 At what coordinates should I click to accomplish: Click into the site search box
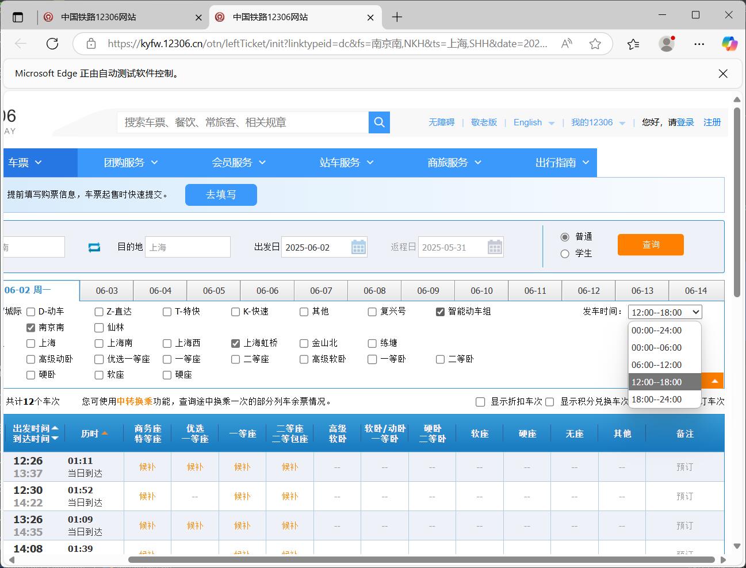point(243,122)
